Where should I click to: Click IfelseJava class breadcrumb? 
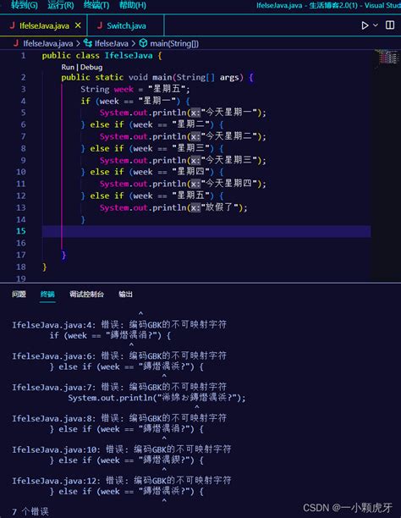pos(111,44)
